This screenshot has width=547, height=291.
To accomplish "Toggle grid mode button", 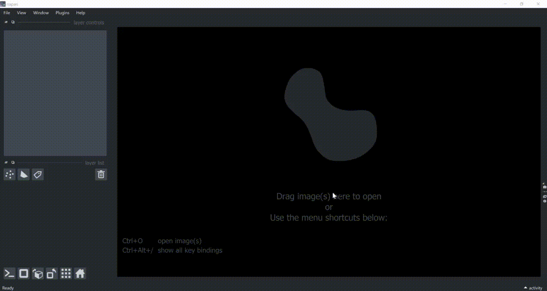I will point(66,274).
